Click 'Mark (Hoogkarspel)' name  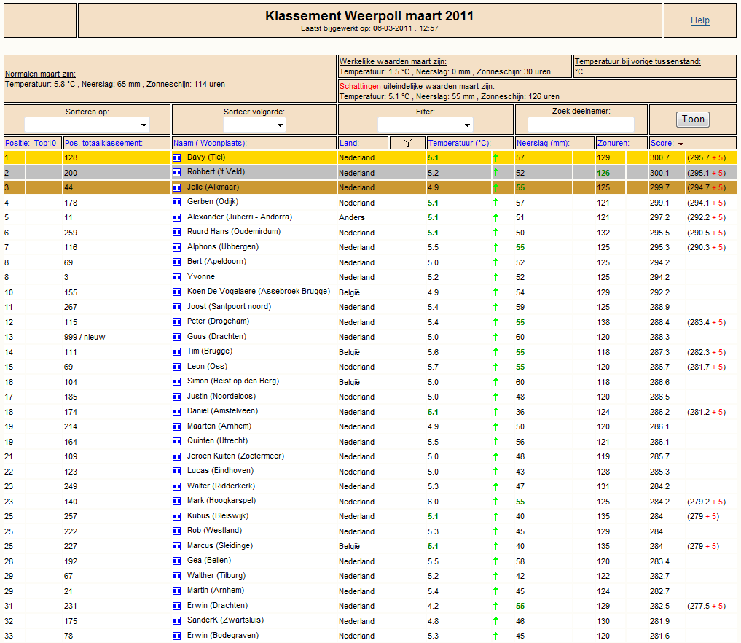(x=221, y=500)
